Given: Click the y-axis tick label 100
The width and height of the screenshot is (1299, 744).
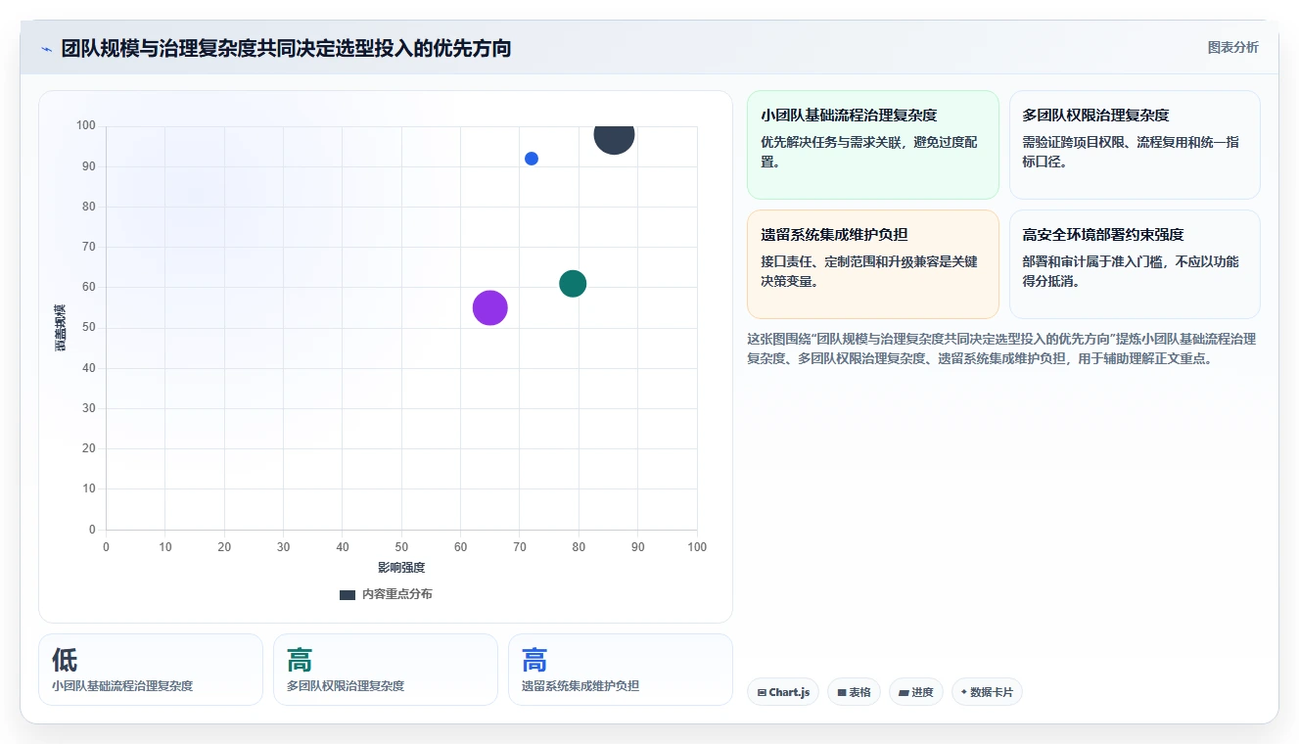Looking at the screenshot, I should pyautogui.click(x=86, y=125).
